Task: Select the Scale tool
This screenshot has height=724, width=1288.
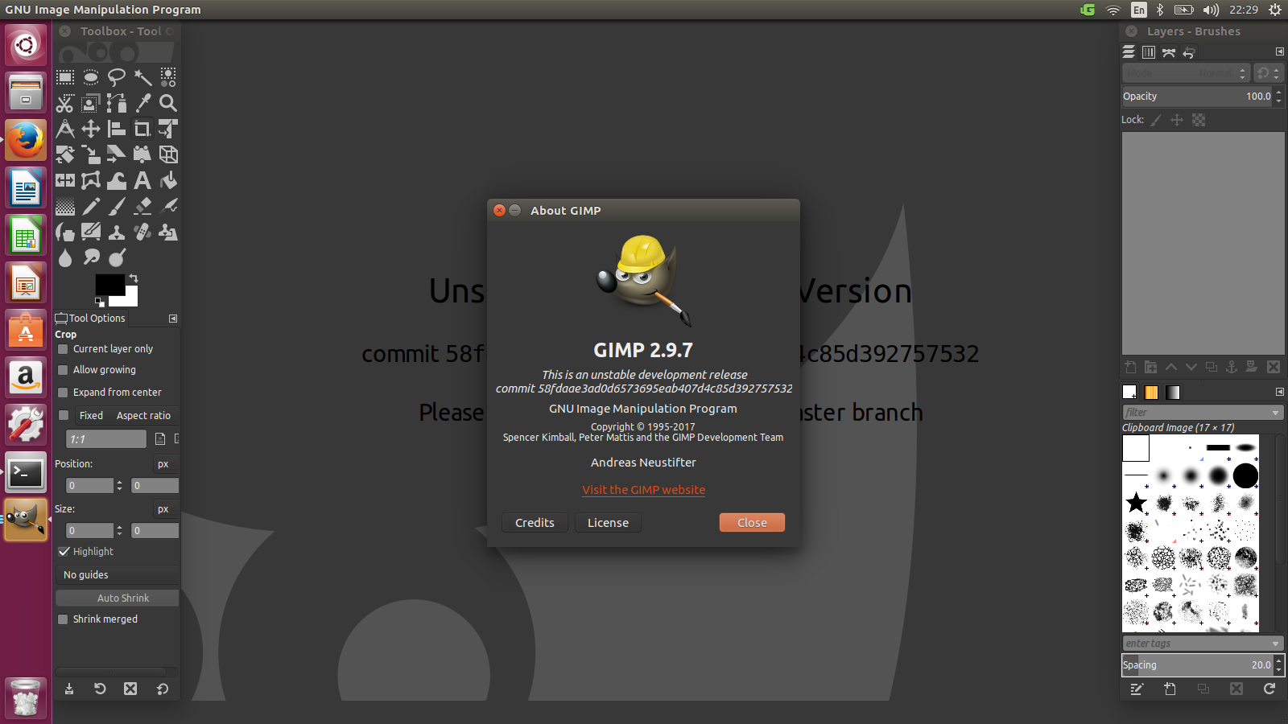Action: (91, 154)
